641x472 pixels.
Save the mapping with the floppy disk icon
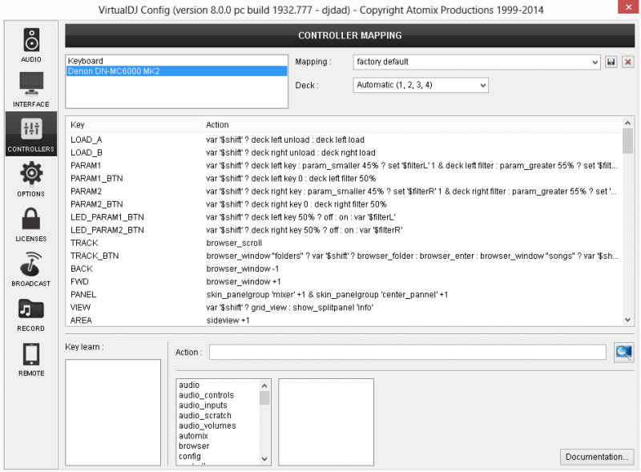[611, 62]
